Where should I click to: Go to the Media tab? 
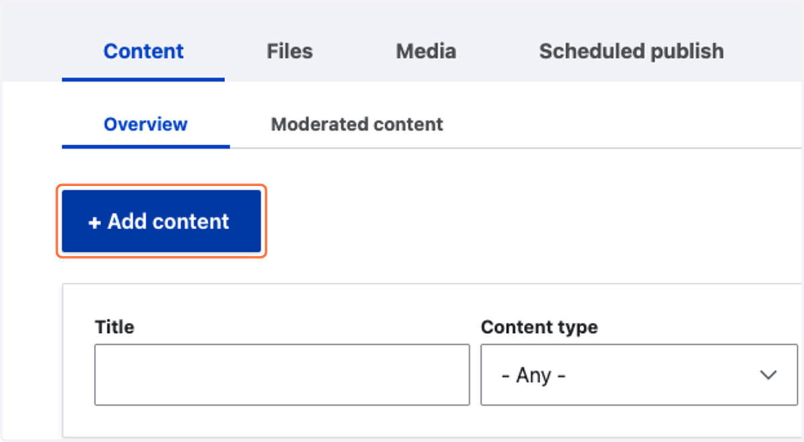[426, 52]
